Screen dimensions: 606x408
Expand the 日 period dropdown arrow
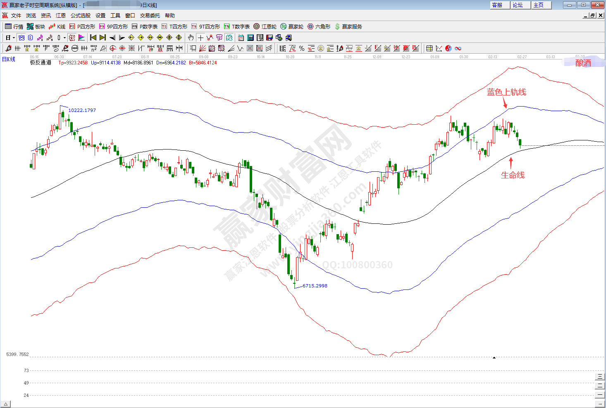pyautogui.click(x=14, y=38)
